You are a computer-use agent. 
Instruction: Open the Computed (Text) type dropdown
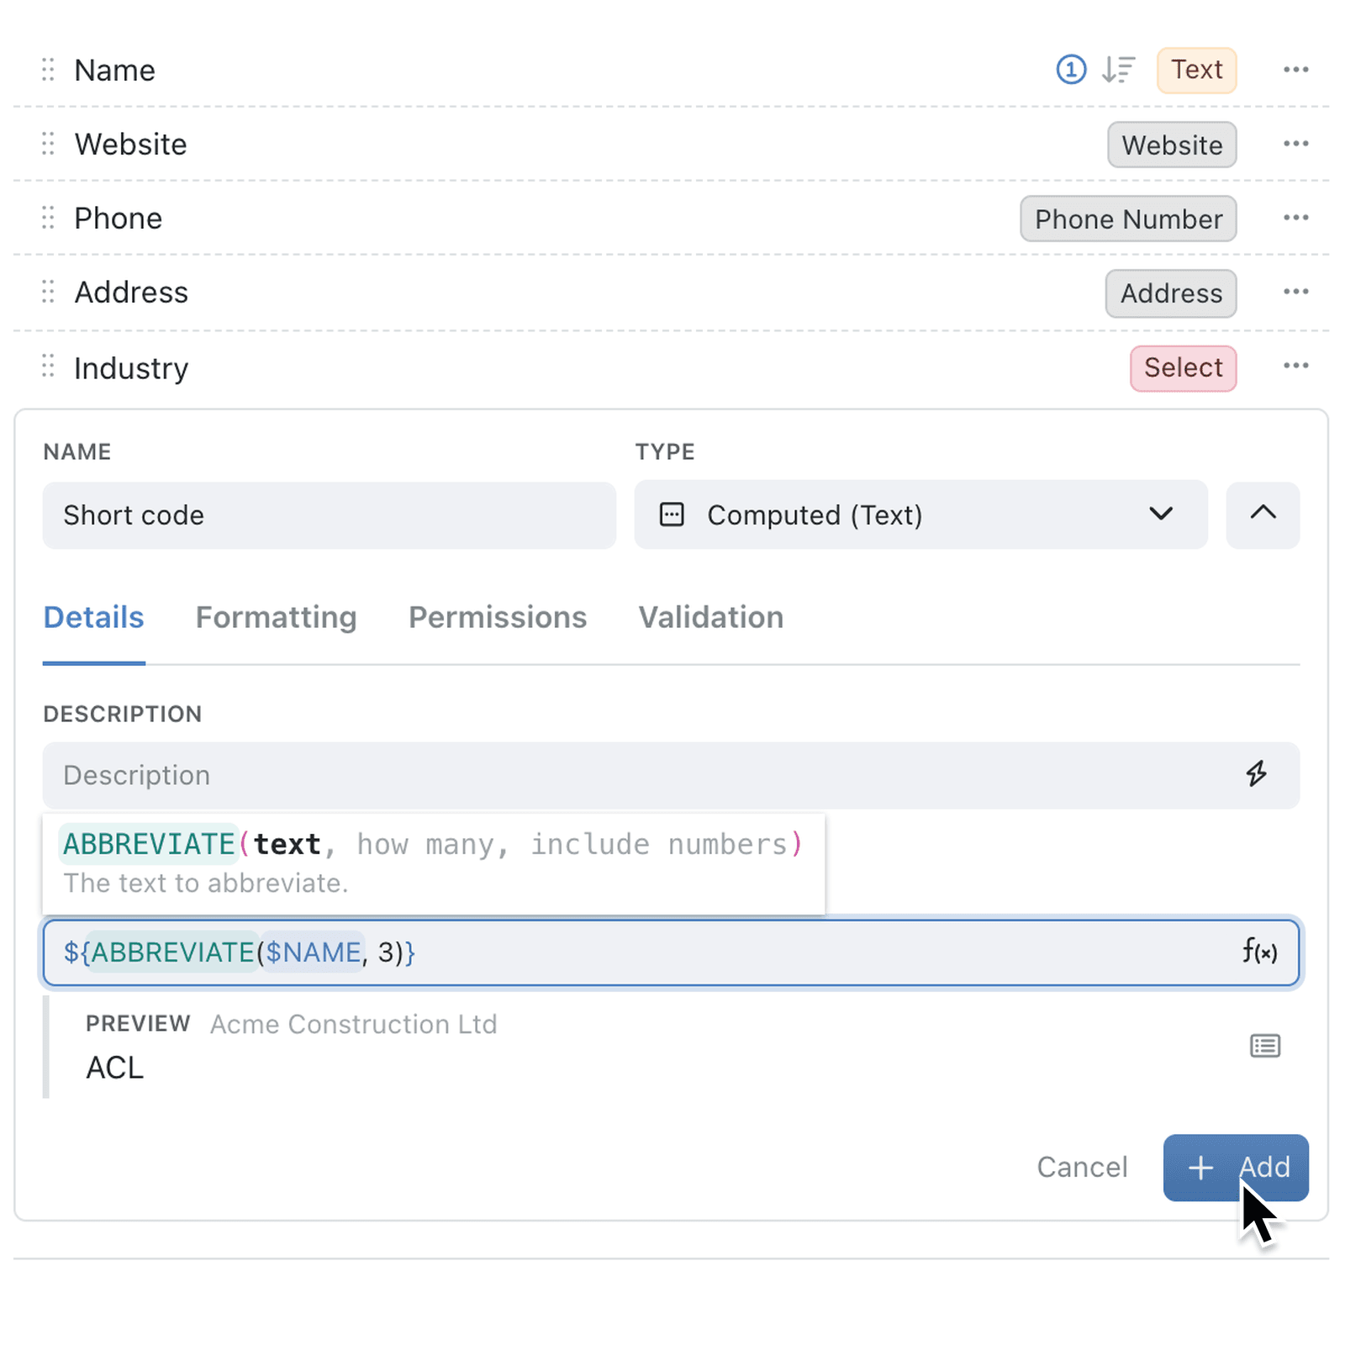pyautogui.click(x=920, y=514)
